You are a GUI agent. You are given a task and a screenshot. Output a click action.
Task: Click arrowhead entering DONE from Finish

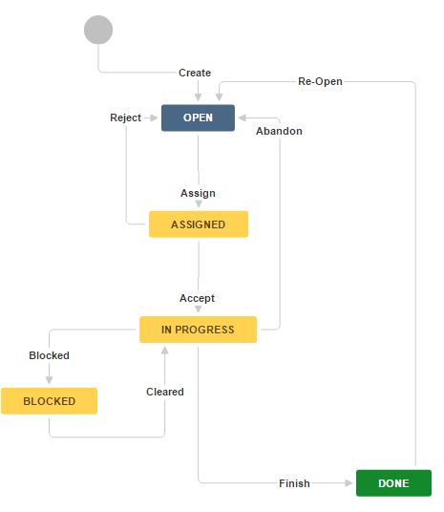click(349, 483)
